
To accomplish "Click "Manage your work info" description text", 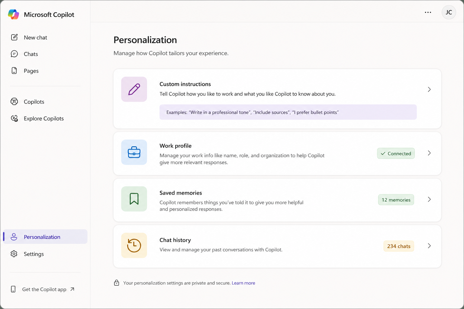I will [242, 159].
